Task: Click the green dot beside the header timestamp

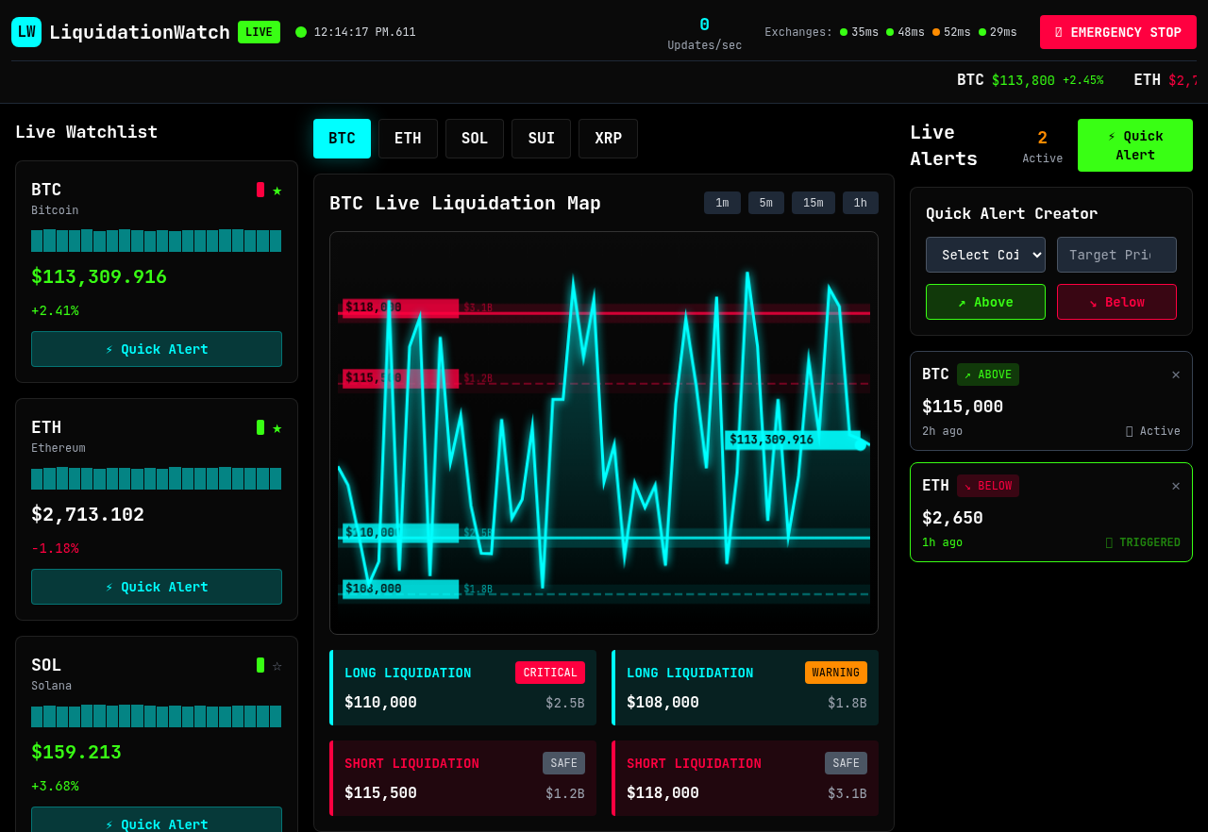Action: (301, 31)
